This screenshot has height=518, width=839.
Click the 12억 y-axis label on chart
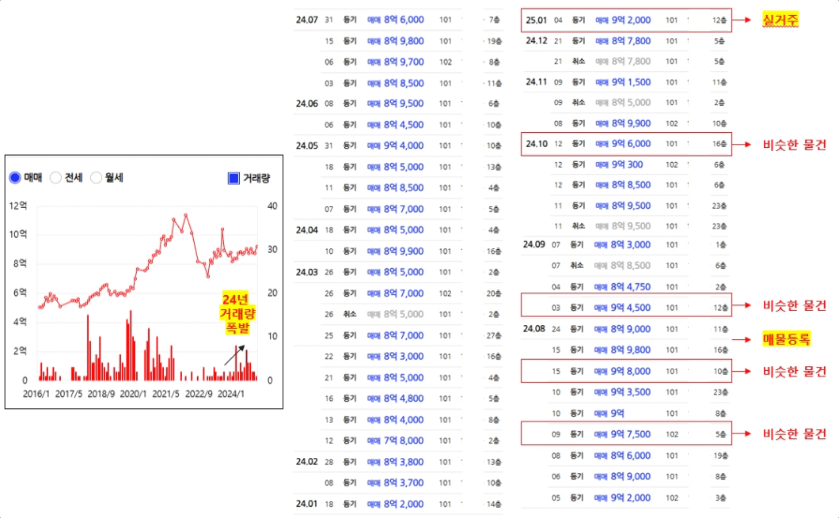click(x=18, y=206)
